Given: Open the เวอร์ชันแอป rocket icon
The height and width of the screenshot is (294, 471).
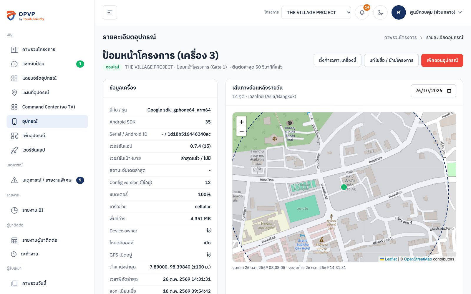Looking at the screenshot, I should coord(14,150).
